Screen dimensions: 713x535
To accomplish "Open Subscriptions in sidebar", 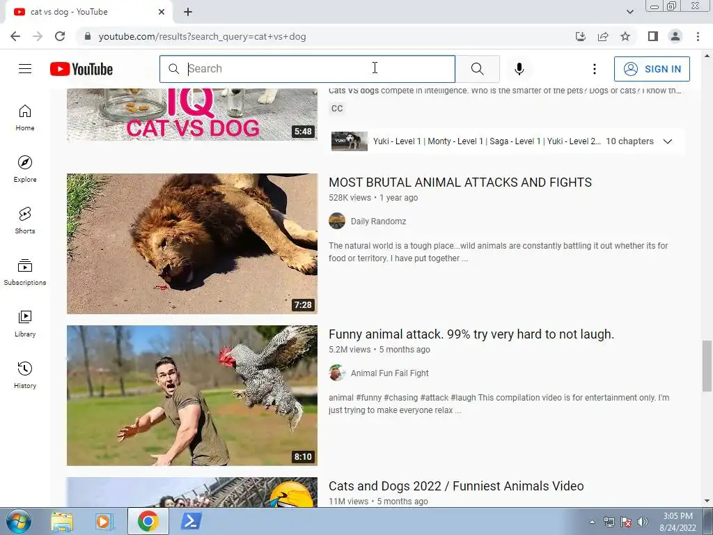I will (25, 272).
